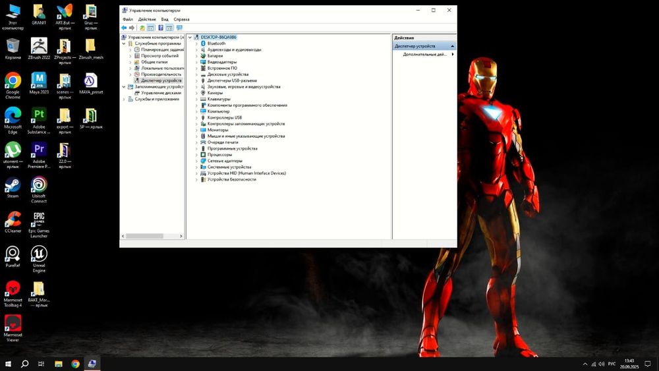The height and width of the screenshot is (371, 659).
Task: Expand the Видеоадаптеры category
Action: click(x=196, y=62)
